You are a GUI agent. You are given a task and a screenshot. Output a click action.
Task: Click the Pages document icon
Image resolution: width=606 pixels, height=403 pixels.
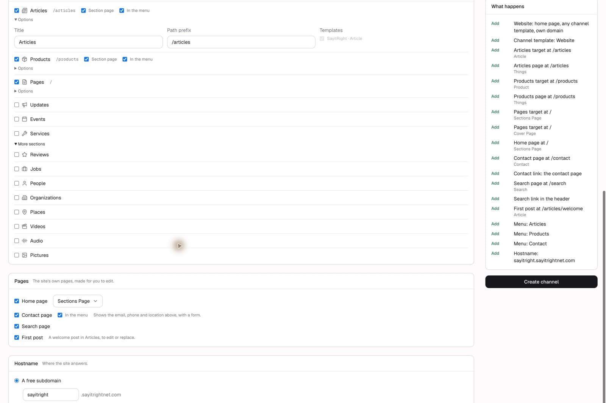[x=25, y=82]
